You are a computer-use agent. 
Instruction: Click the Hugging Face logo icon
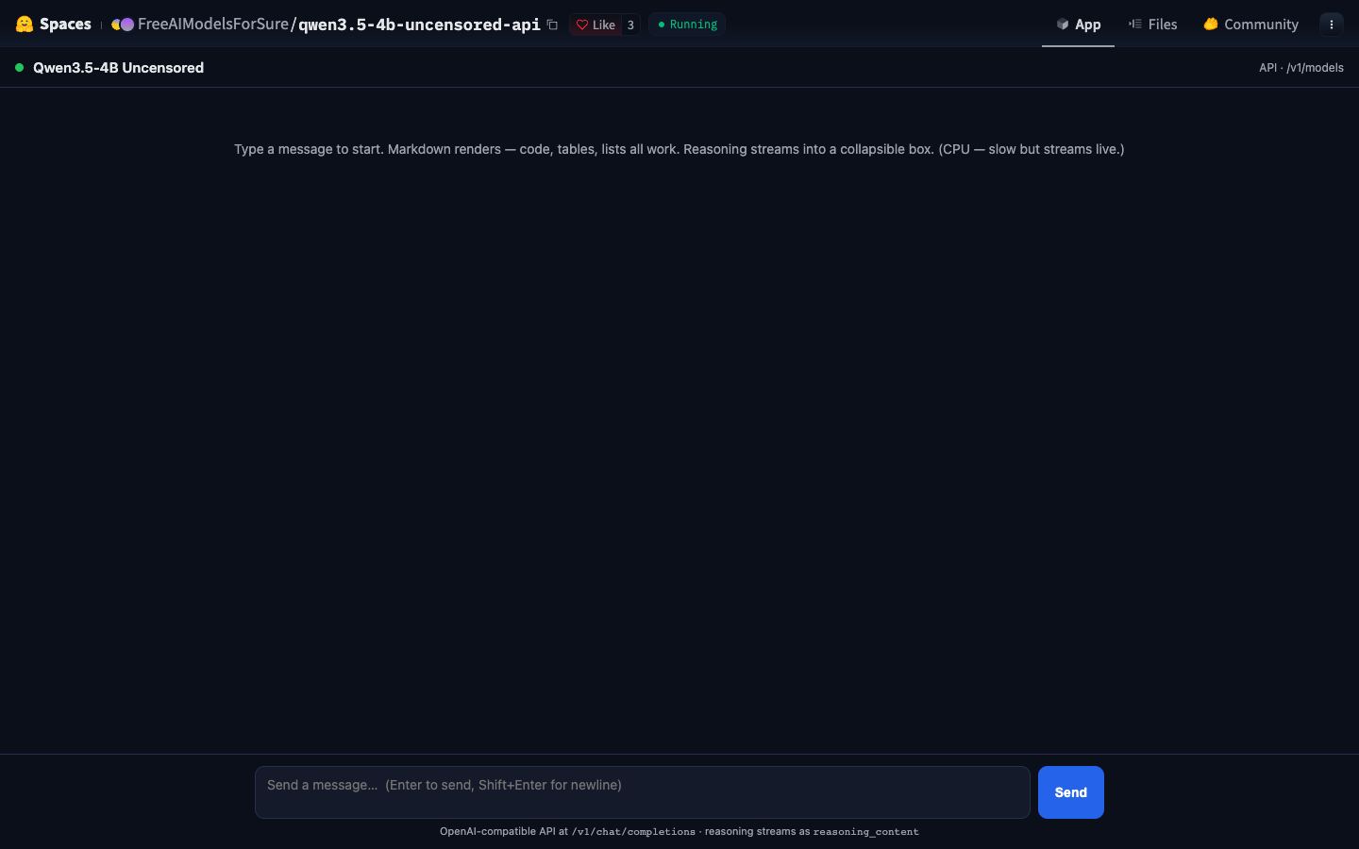pos(25,25)
